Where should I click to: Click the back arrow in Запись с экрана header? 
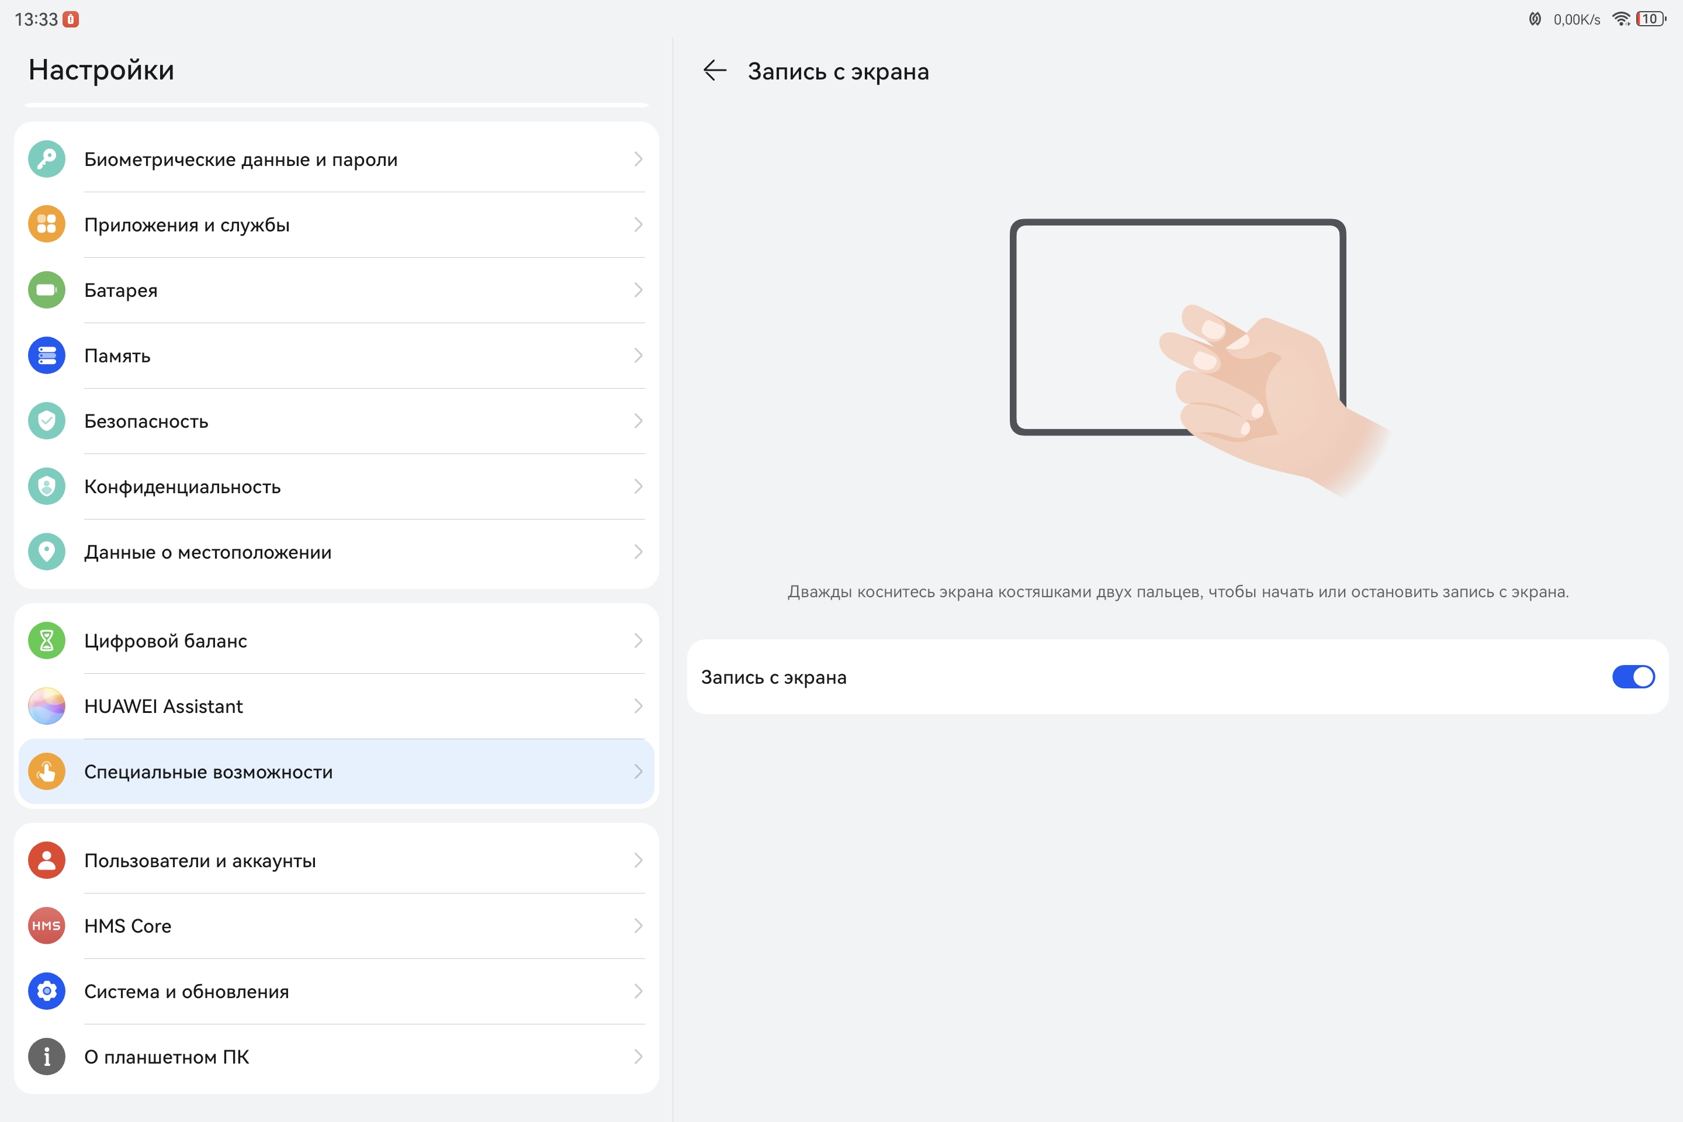pos(714,71)
